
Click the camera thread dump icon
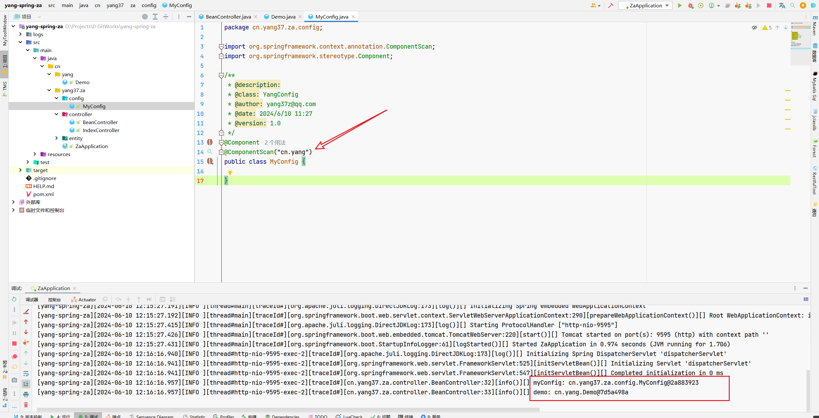point(14,380)
